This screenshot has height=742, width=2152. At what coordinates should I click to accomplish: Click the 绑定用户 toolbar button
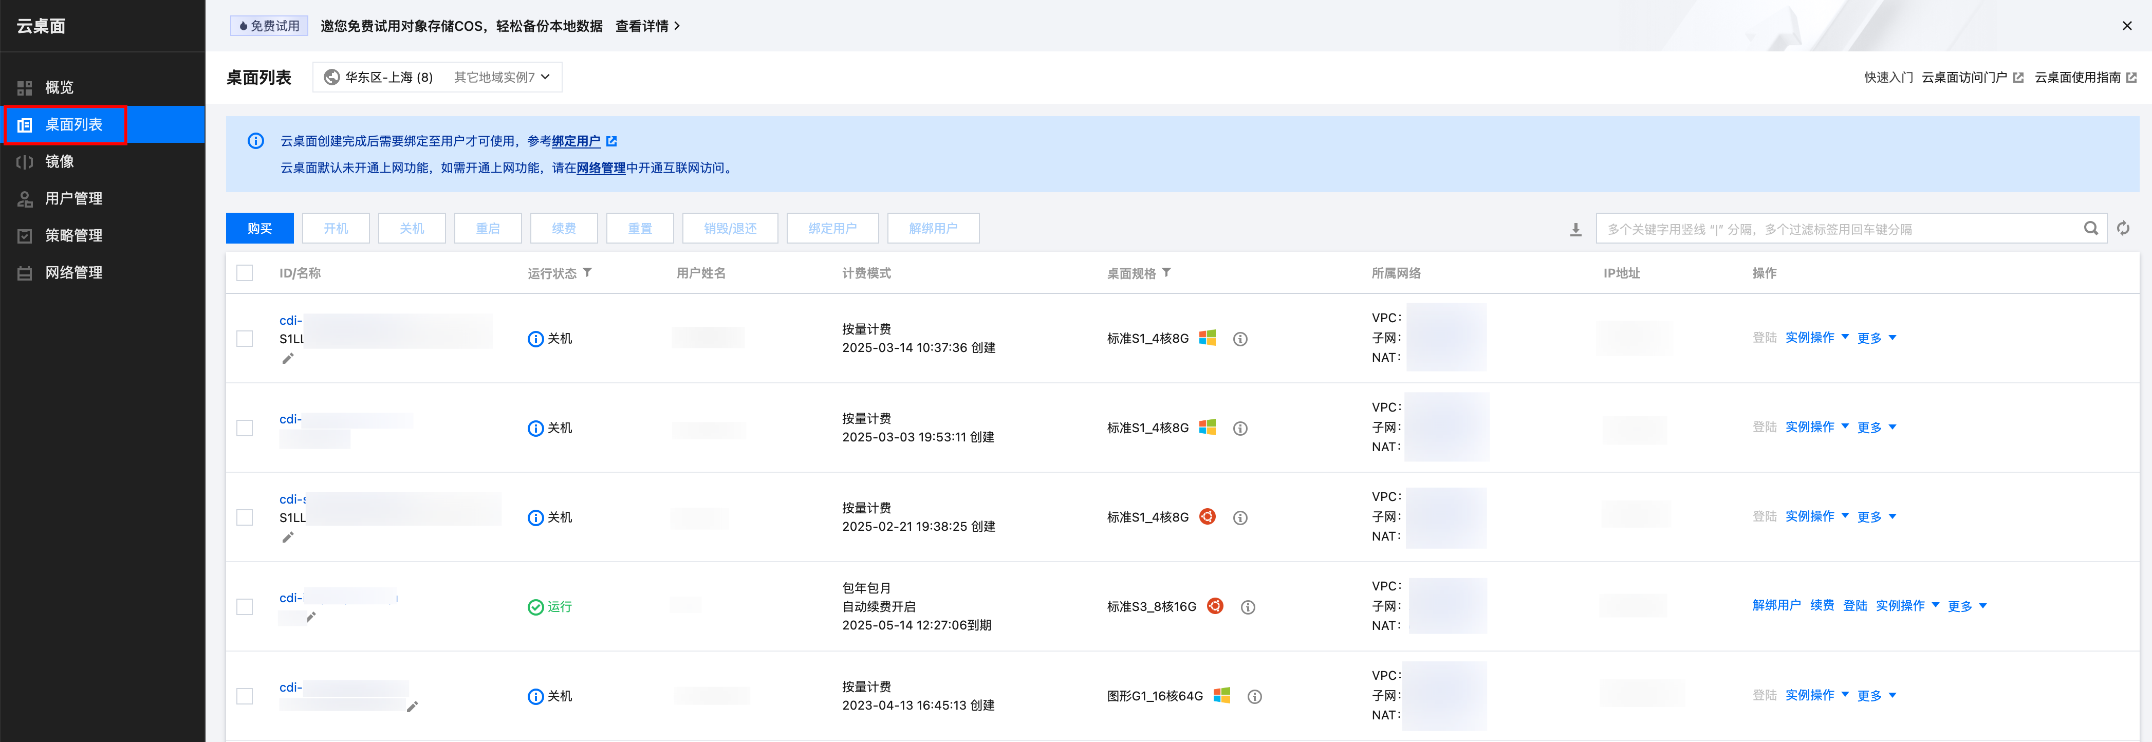(832, 228)
